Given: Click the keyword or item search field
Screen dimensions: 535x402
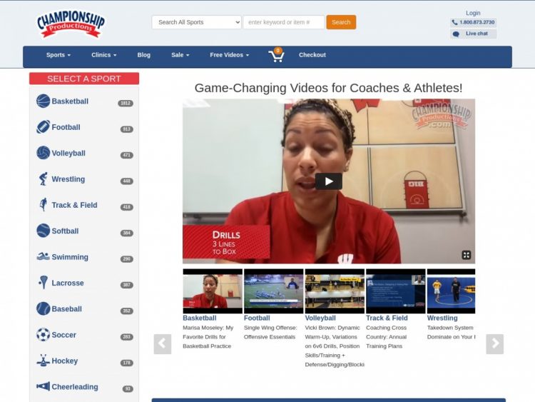Looking at the screenshot, I should (x=283, y=22).
